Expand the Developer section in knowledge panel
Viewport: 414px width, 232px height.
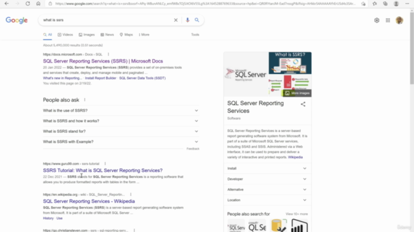267,179
